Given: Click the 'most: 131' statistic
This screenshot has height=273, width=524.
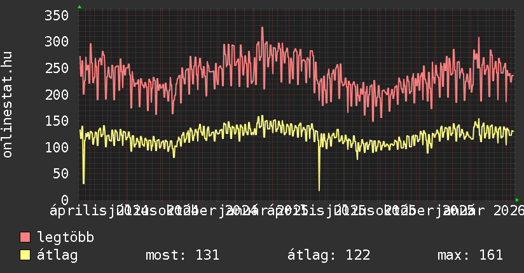Looking at the screenshot, I should tap(183, 255).
